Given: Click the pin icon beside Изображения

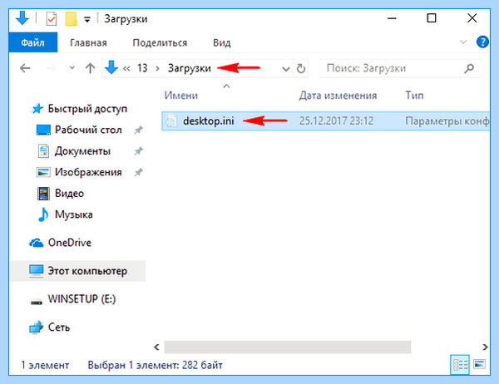Looking at the screenshot, I should click(138, 172).
